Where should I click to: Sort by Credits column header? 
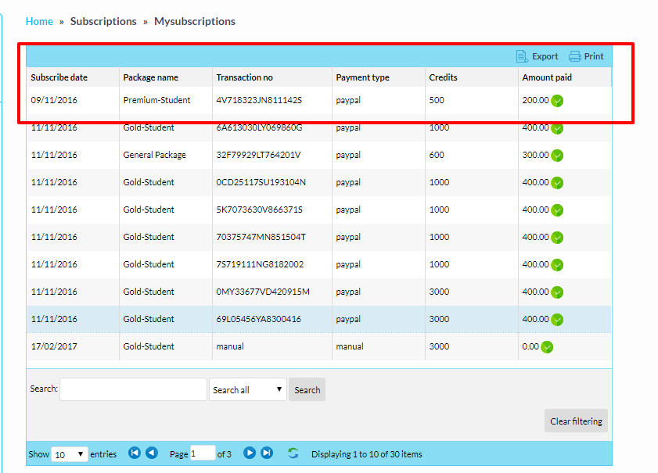443,77
